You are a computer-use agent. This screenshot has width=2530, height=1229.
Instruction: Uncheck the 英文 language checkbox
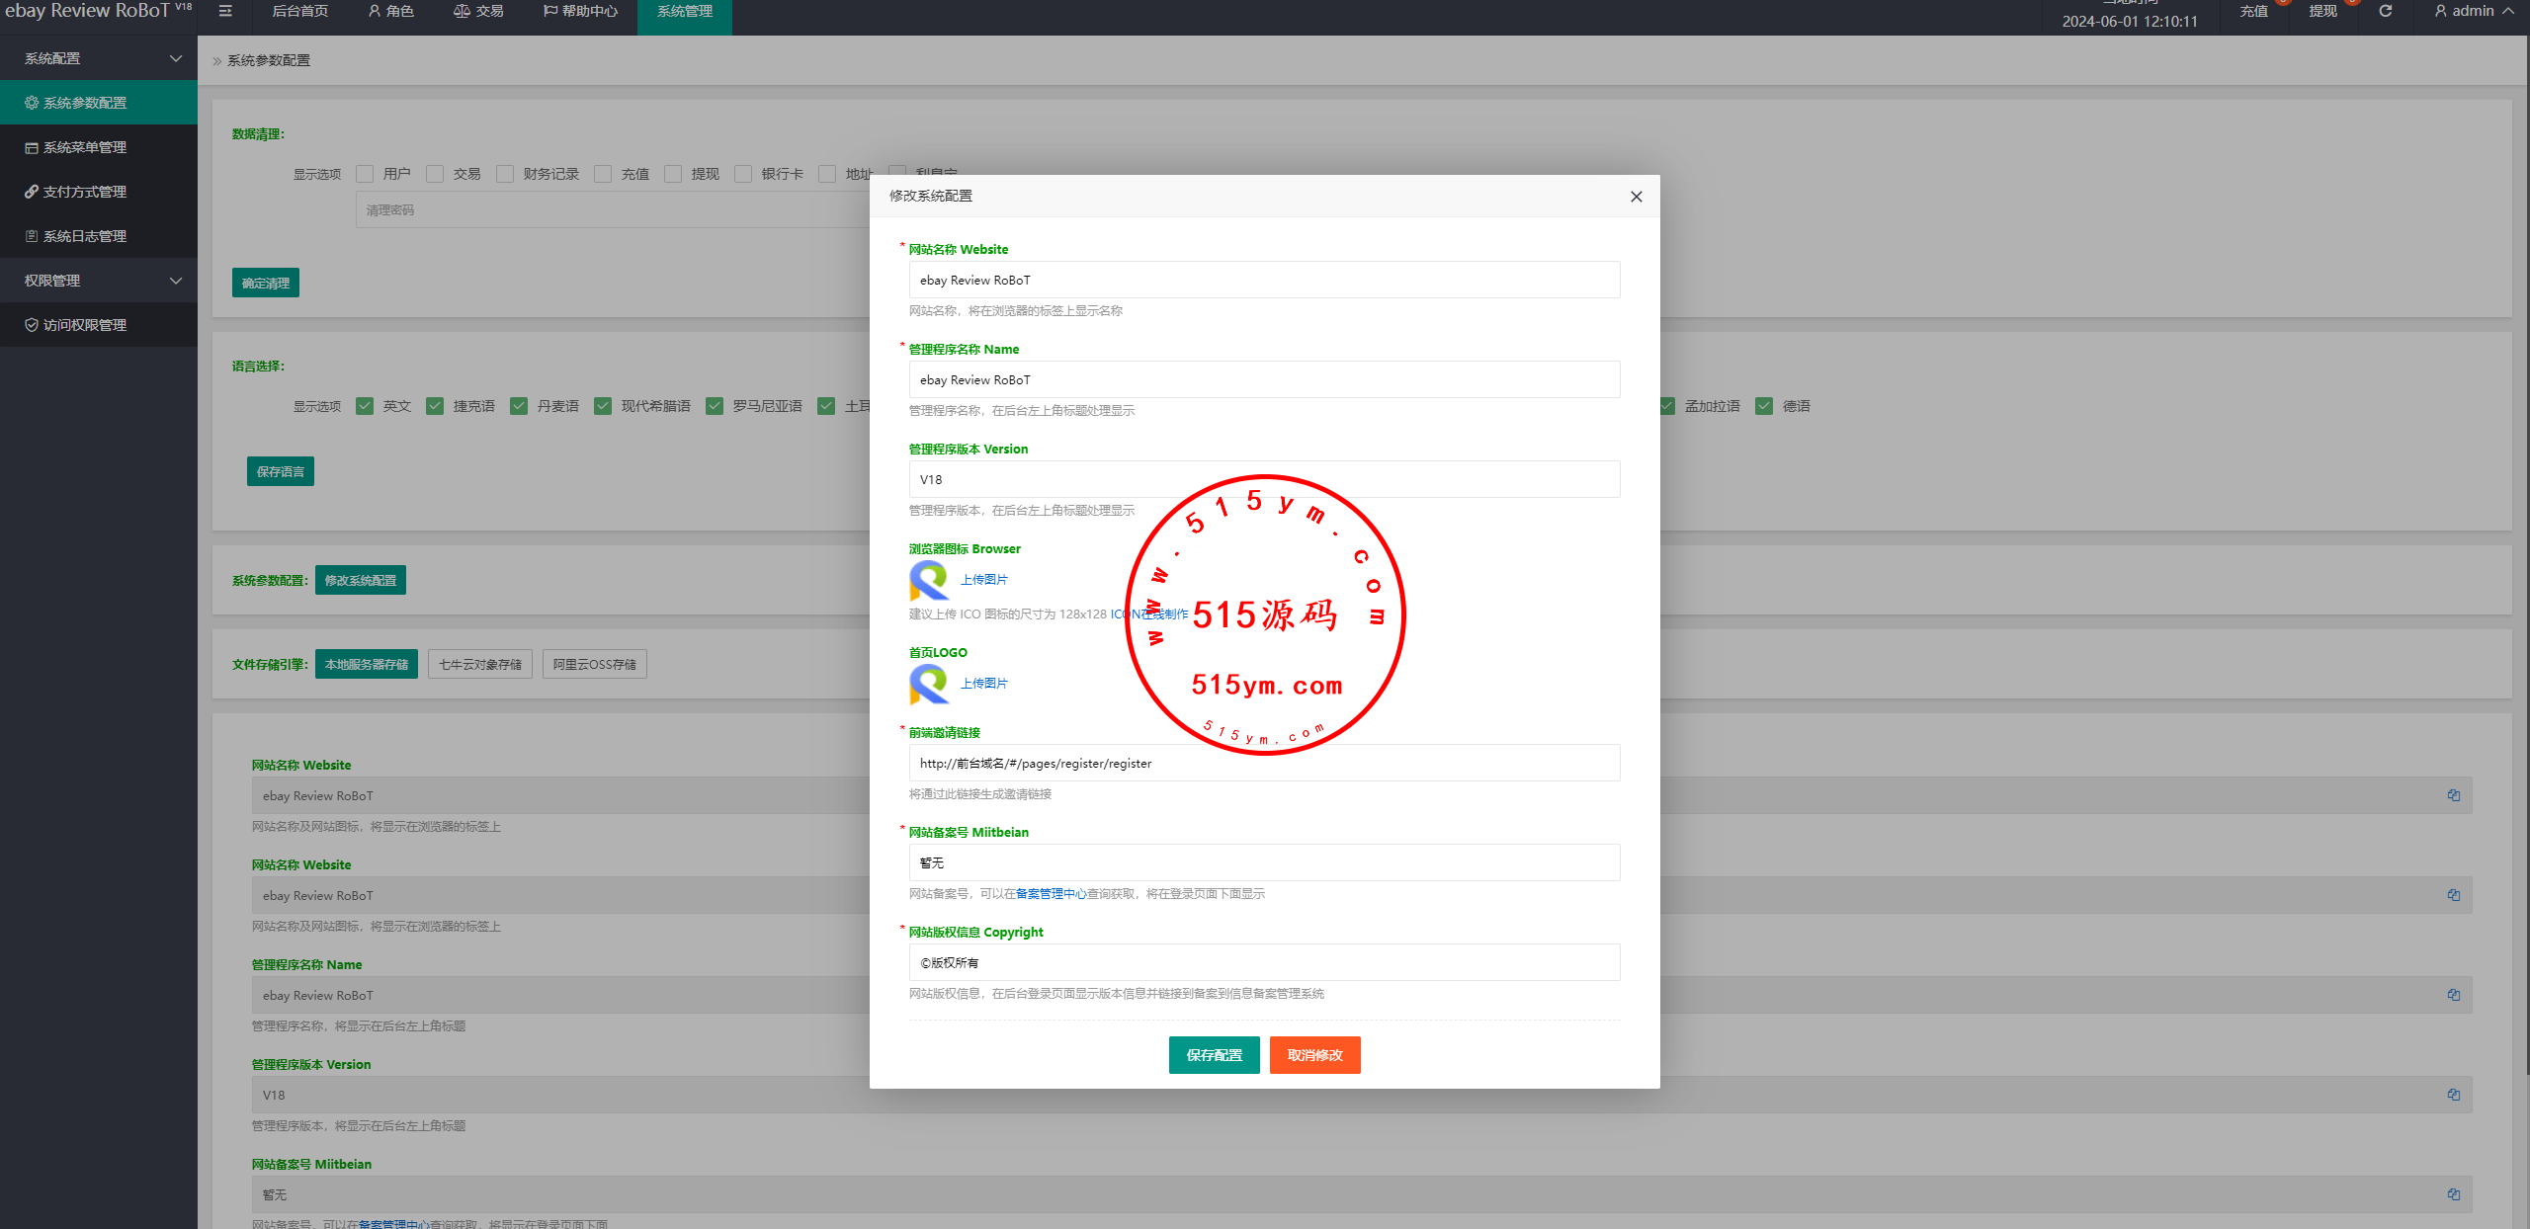(366, 406)
